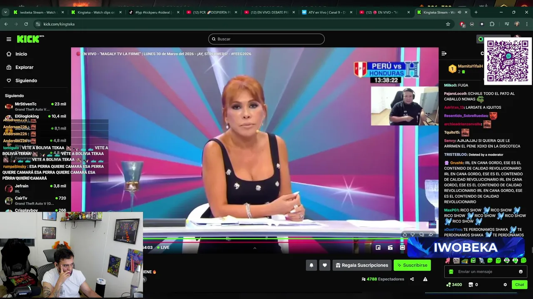Click the gift icon in message box

tap(451, 272)
